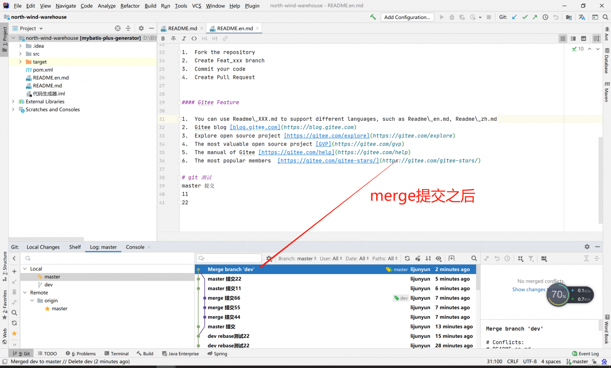The width and height of the screenshot is (611, 368).
Task: Open the log view options eye icon
Action: click(x=439, y=258)
